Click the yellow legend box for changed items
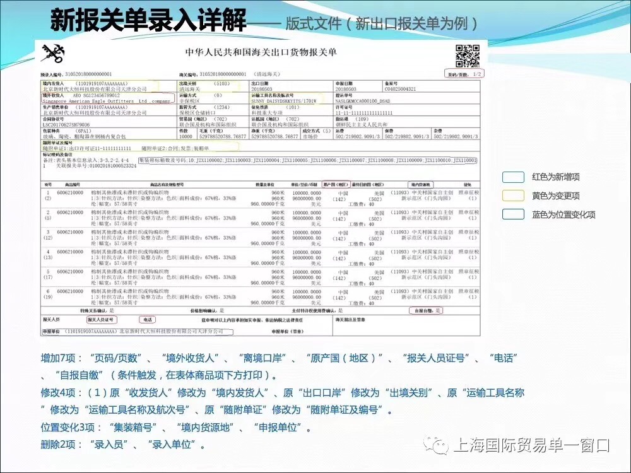This screenshot has height=473, width=631. [x=513, y=196]
